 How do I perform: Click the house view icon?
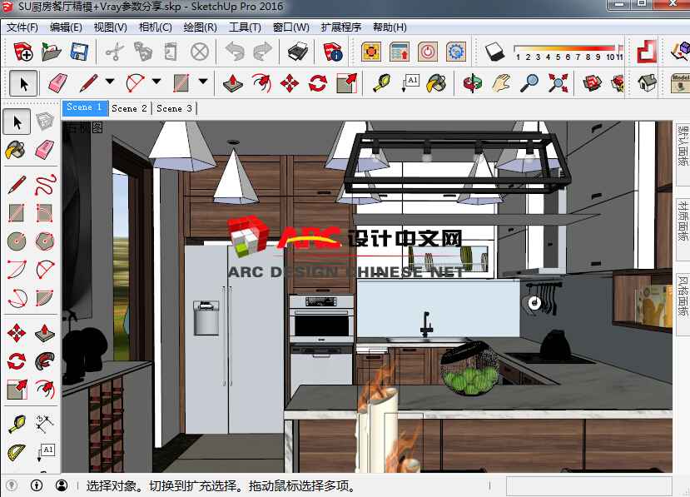[x=647, y=82]
